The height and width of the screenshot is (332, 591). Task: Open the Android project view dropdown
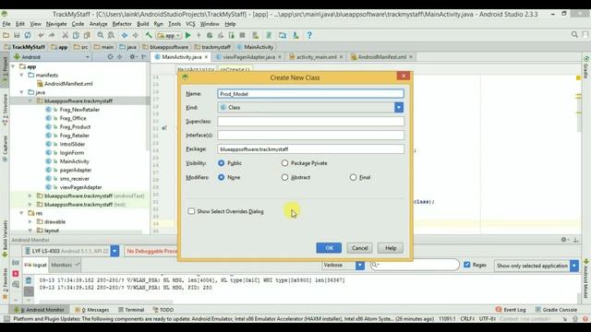pos(88,57)
